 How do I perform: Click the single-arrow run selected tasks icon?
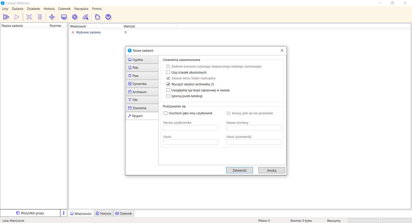click(17, 17)
